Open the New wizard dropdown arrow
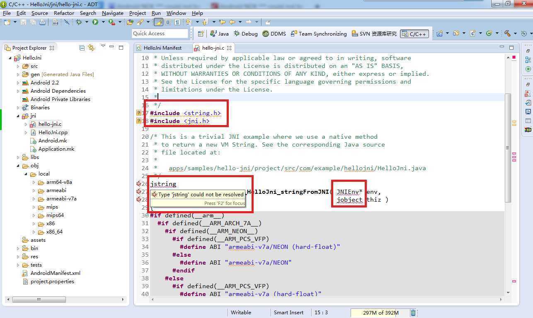 (x=15, y=22)
